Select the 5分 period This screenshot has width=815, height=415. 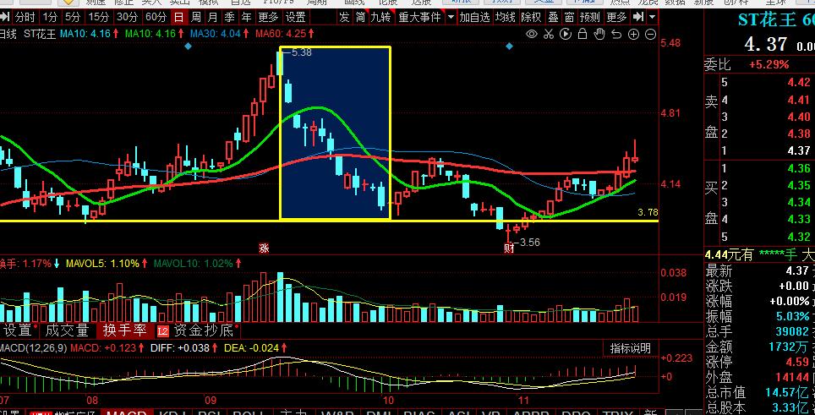tap(73, 17)
